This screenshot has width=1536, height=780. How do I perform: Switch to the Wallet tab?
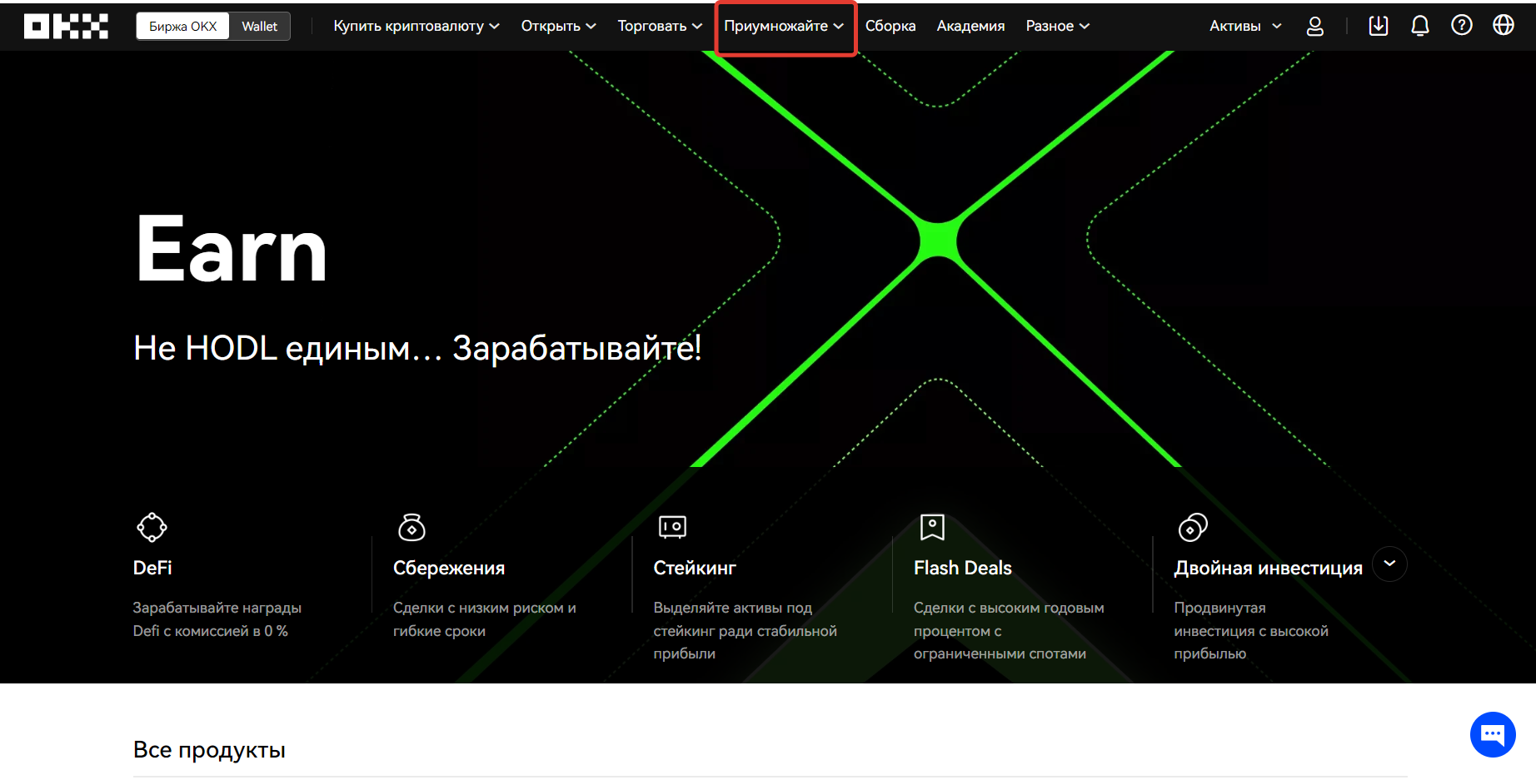[x=259, y=26]
